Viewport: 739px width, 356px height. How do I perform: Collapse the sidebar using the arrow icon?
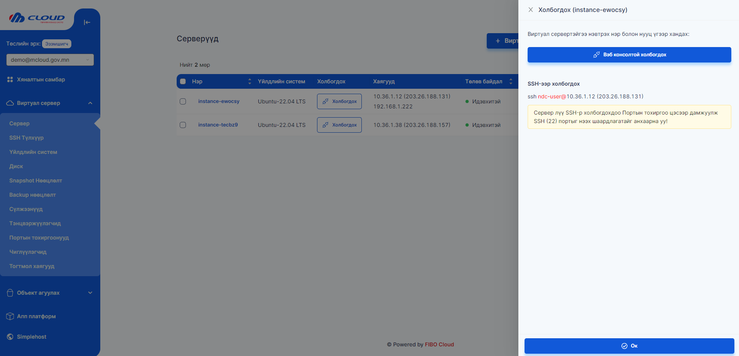click(87, 22)
